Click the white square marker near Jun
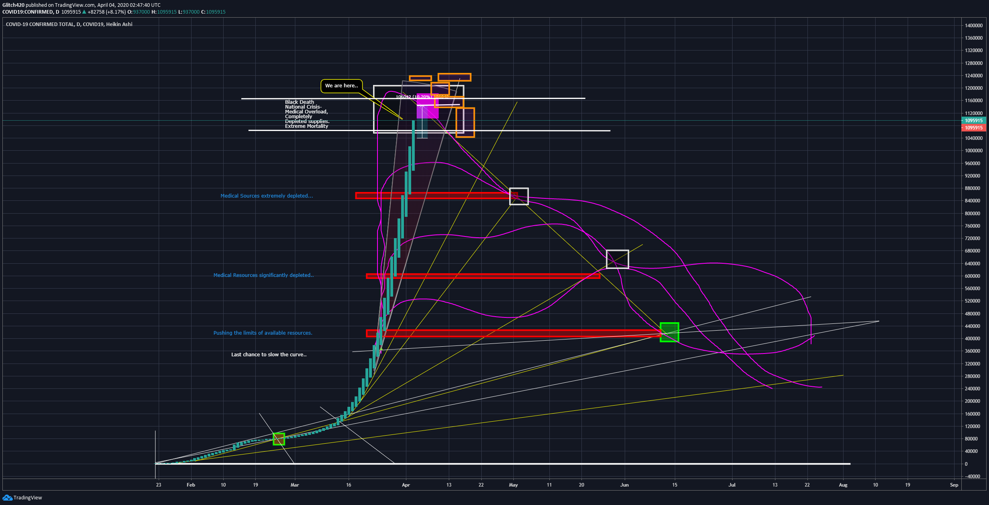Screen dimensions: 989x505 pos(618,259)
